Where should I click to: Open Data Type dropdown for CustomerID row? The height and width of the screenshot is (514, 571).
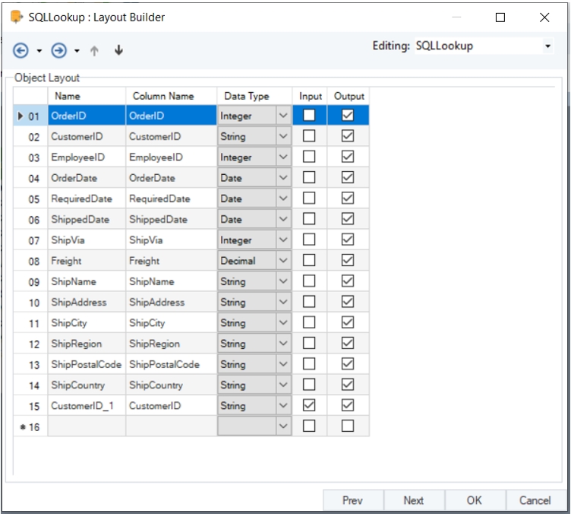[283, 137]
